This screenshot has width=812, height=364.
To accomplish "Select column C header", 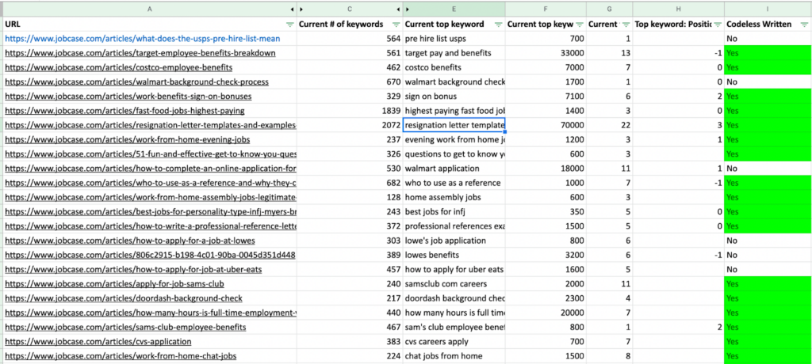I will click(x=350, y=9).
